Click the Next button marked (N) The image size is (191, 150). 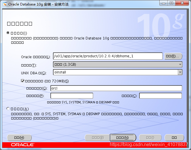[123, 138]
